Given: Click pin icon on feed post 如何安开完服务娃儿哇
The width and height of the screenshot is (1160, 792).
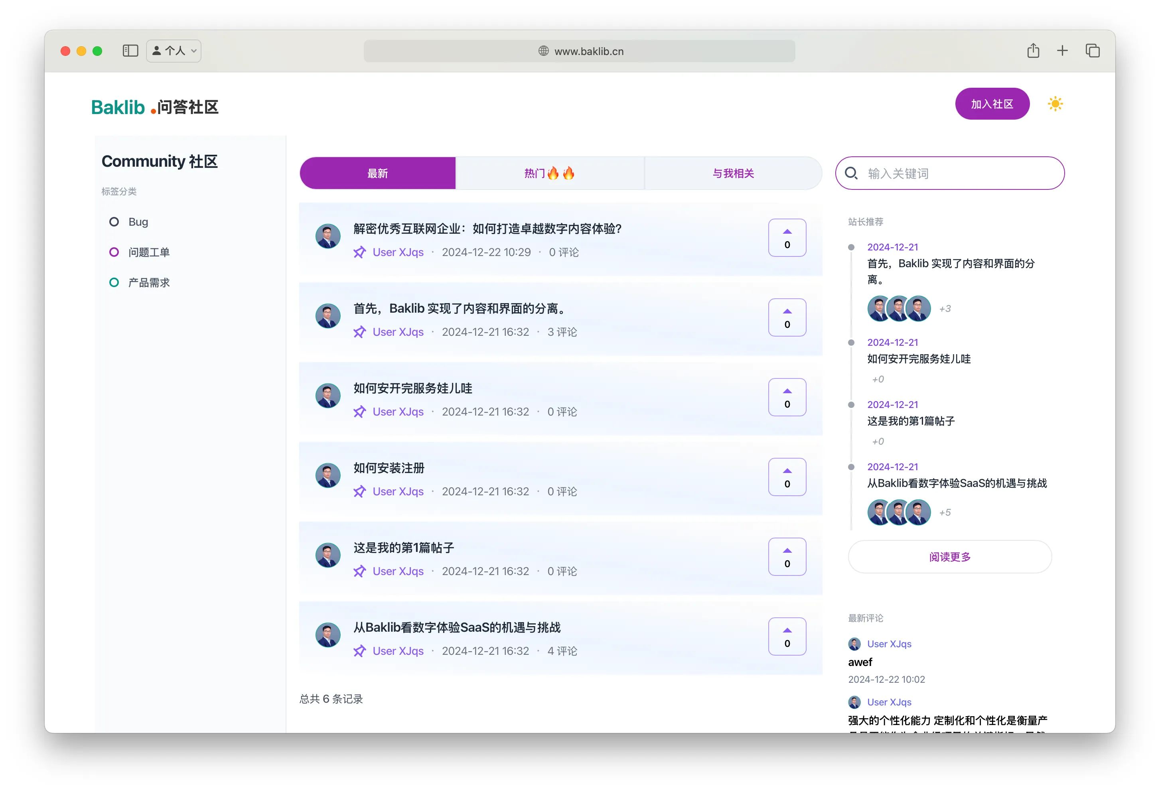Looking at the screenshot, I should coord(359,412).
